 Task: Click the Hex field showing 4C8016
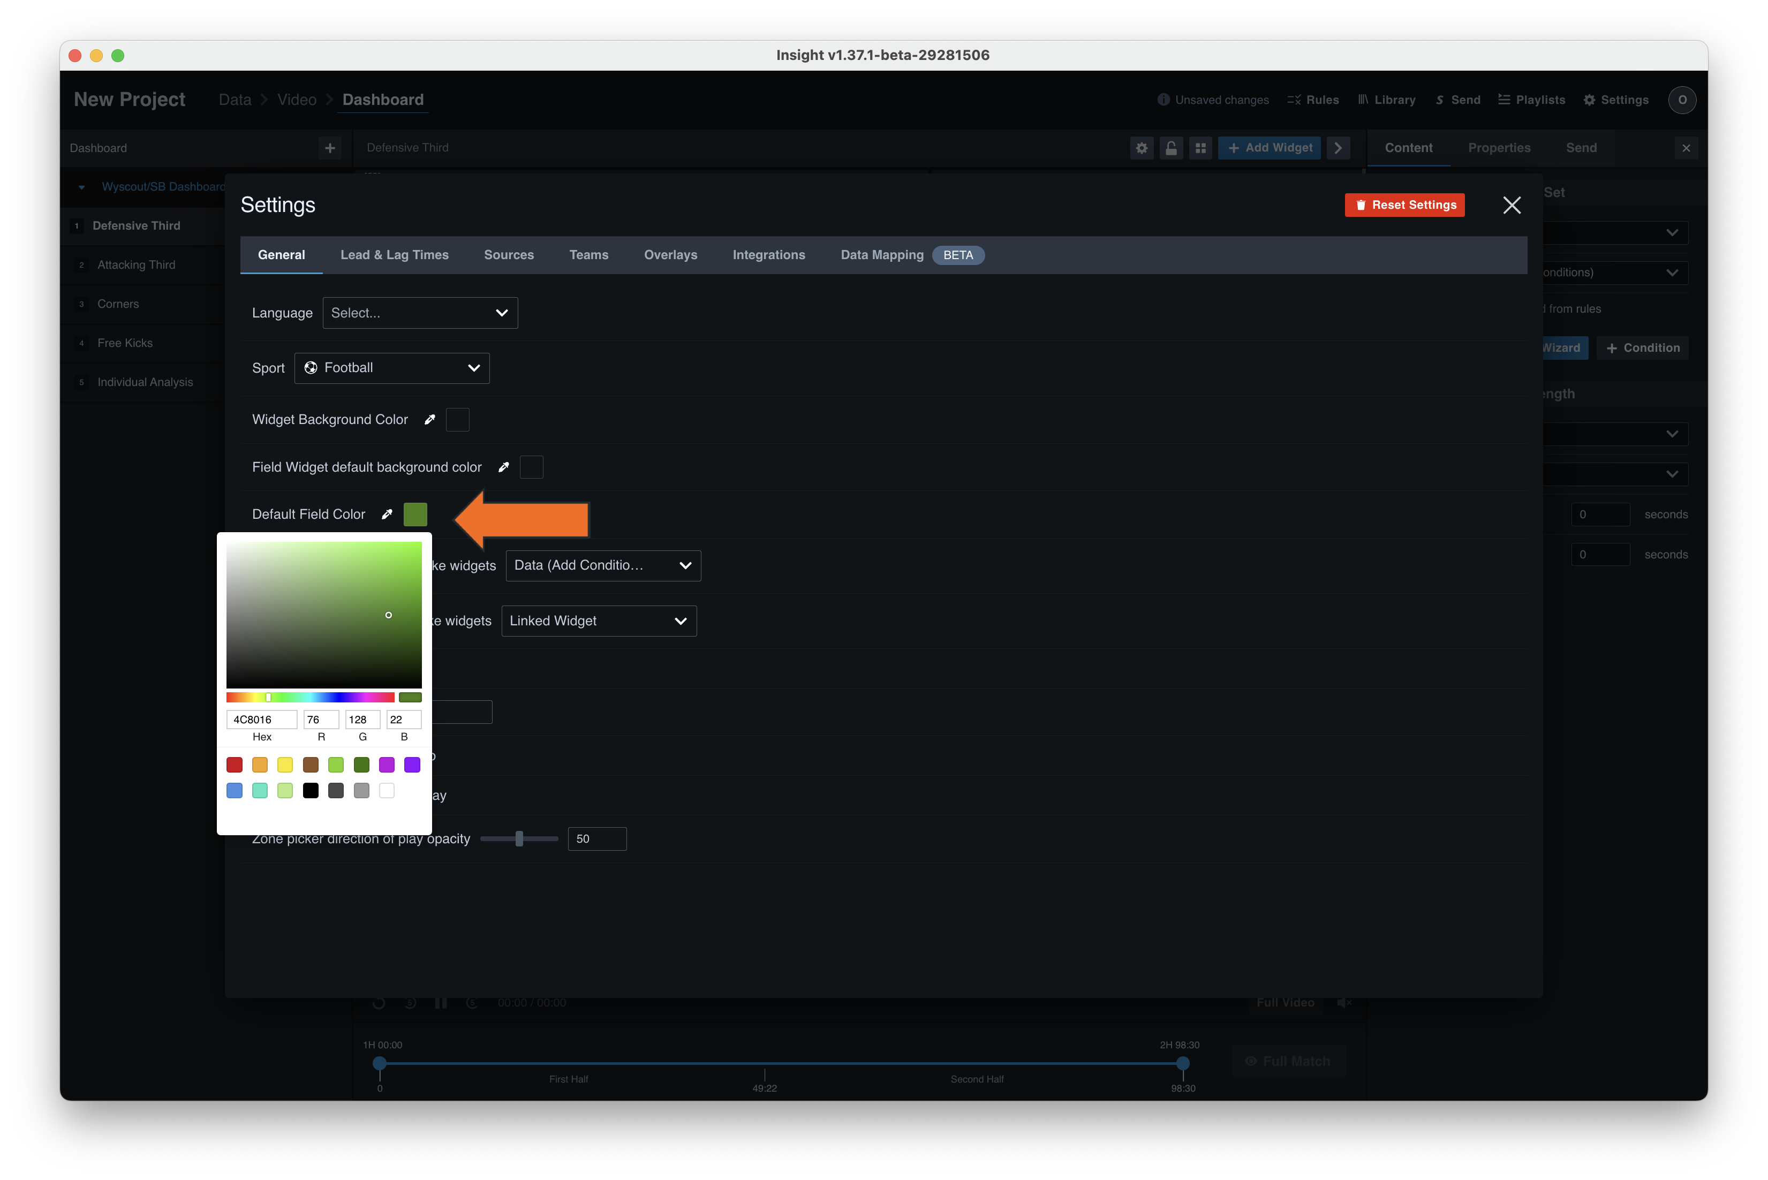click(x=262, y=720)
